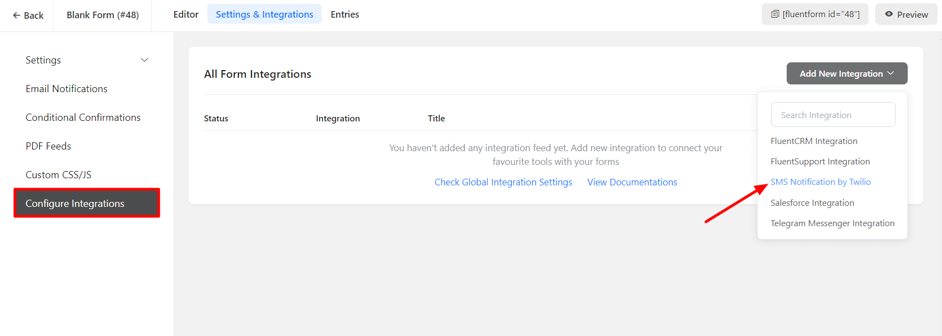Image resolution: width=942 pixels, height=336 pixels.
Task: Select the Settings & Integrations tab
Action: (x=264, y=14)
